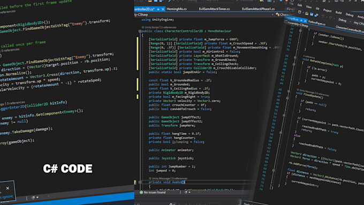The height and width of the screenshot is (205, 364).
Task: Click the green No issues found checkmark
Action: pyautogui.click(x=141, y=192)
